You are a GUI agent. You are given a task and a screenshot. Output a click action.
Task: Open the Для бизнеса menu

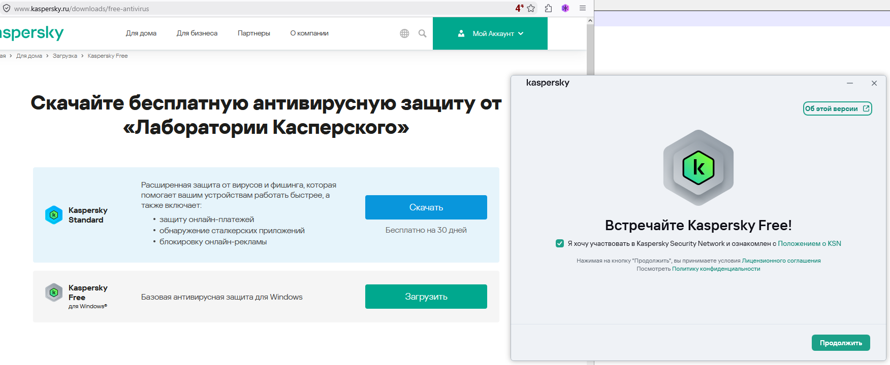tap(197, 33)
